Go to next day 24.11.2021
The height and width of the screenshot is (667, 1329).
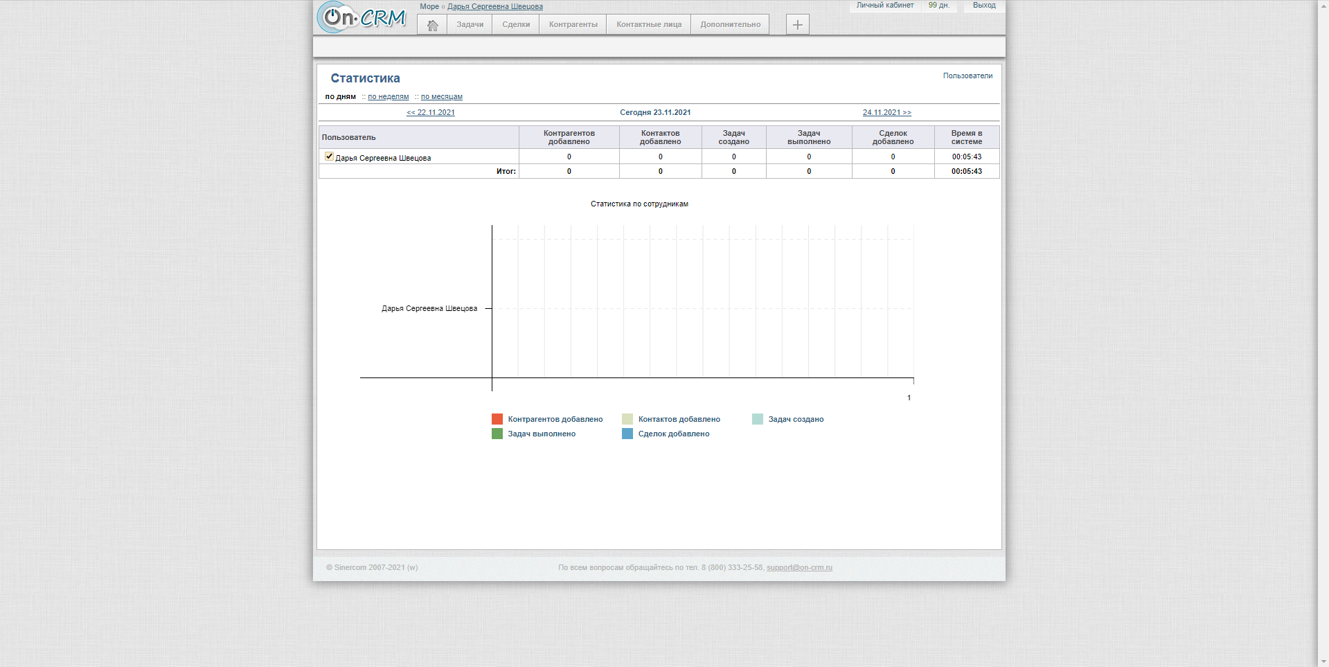pyautogui.click(x=887, y=112)
